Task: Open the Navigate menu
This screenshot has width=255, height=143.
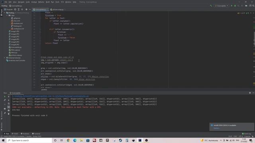Action: [21, 2]
